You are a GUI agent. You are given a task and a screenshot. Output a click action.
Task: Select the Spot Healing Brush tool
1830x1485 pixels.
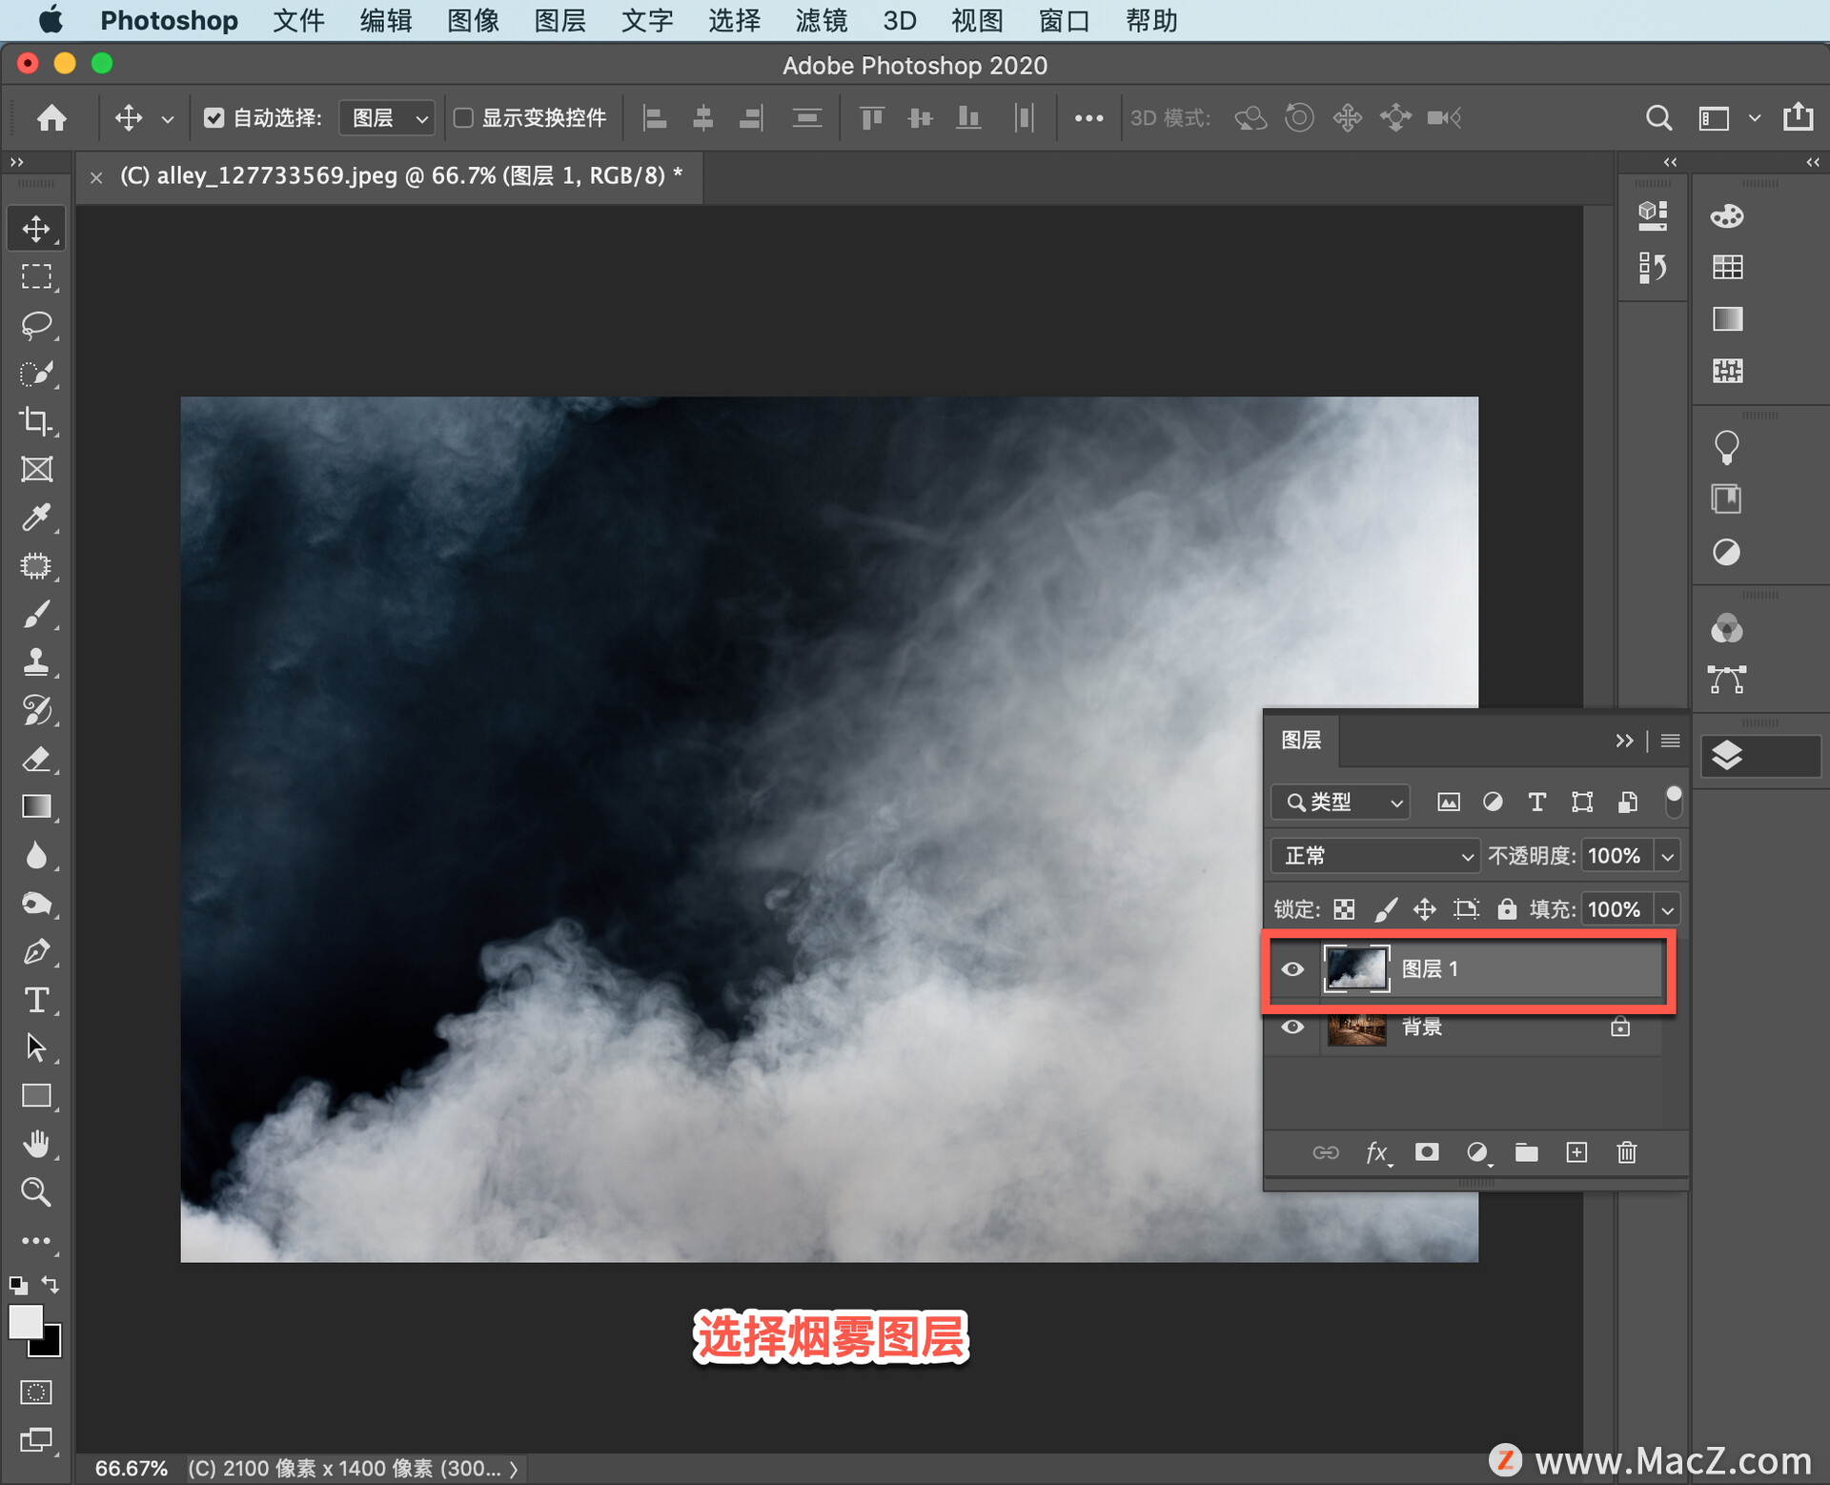[x=36, y=566]
